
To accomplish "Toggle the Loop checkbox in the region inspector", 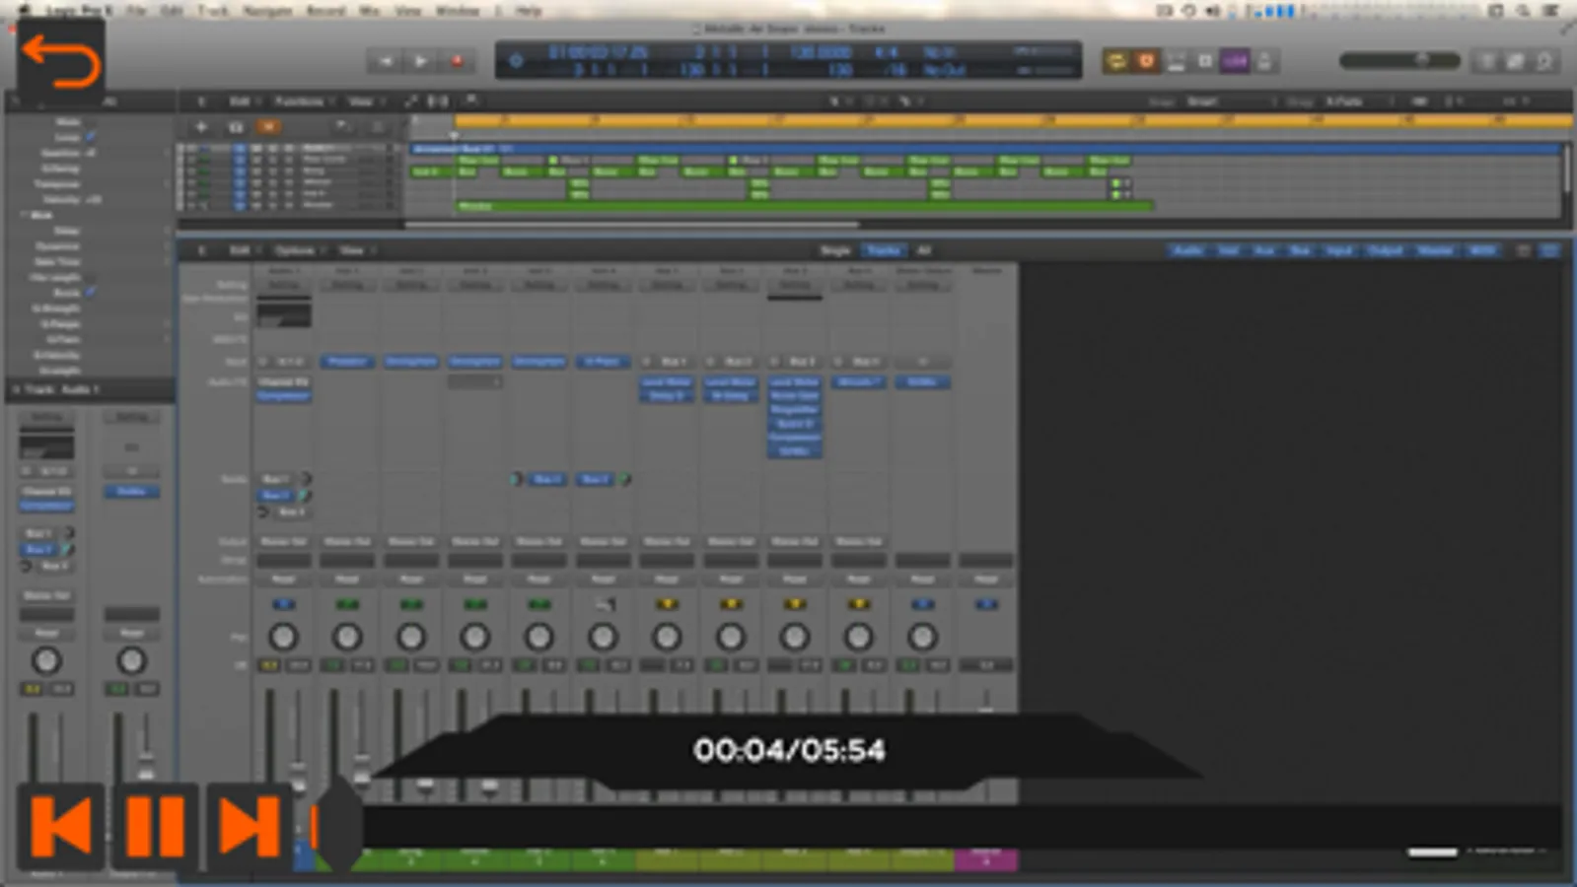I will click(x=90, y=137).
